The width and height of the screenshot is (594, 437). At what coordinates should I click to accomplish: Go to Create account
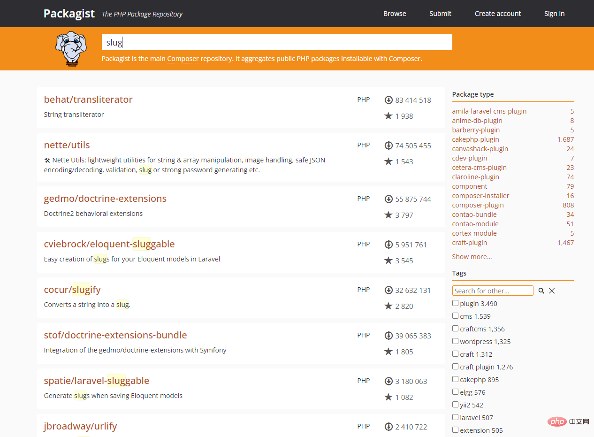coord(498,14)
